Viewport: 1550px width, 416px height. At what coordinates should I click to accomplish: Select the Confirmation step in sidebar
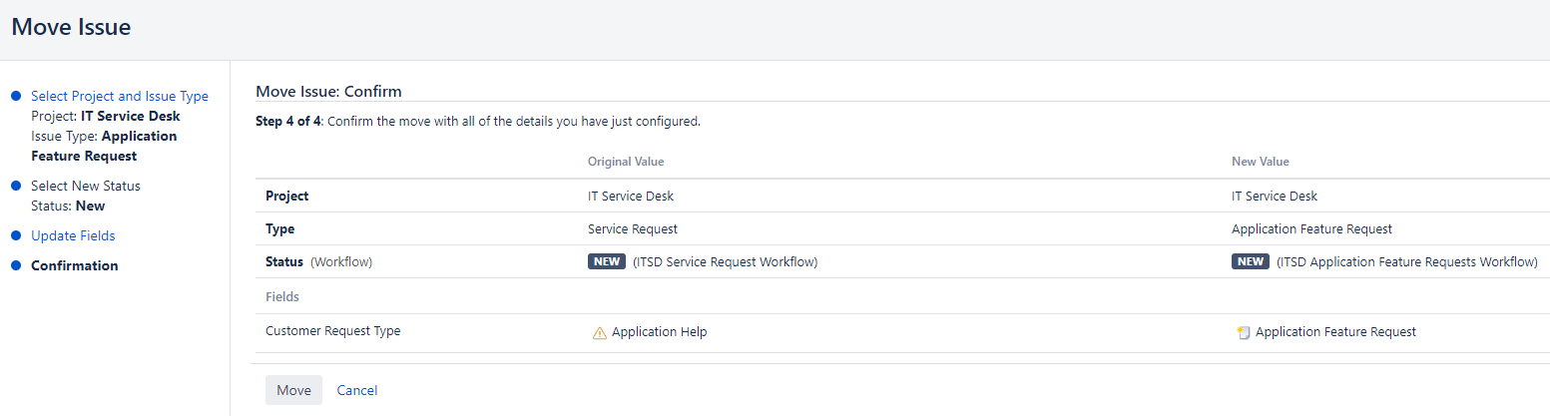point(75,266)
